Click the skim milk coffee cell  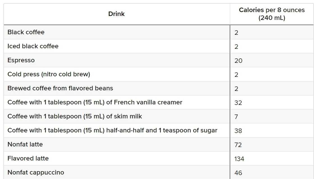coord(75,116)
